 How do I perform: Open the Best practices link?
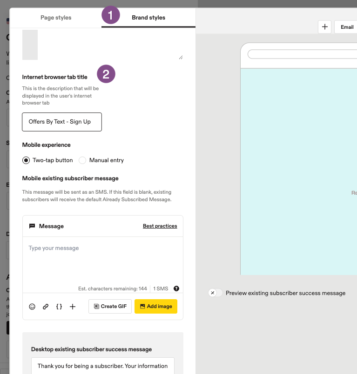coord(160,226)
